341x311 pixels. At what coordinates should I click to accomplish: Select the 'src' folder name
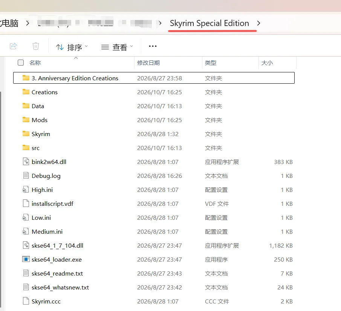[x=36, y=148]
